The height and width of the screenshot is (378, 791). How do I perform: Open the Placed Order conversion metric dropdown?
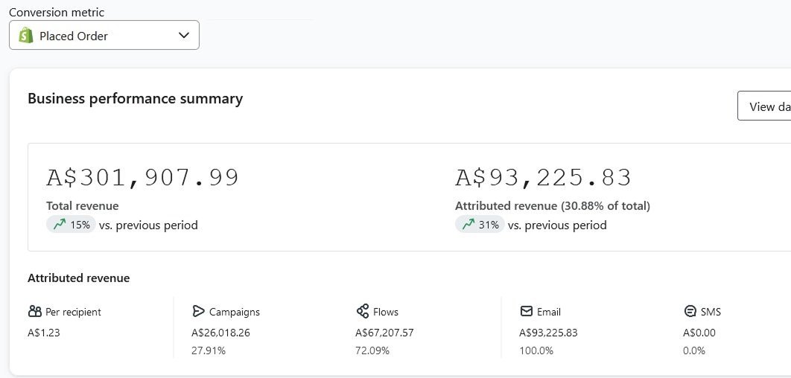(x=104, y=35)
